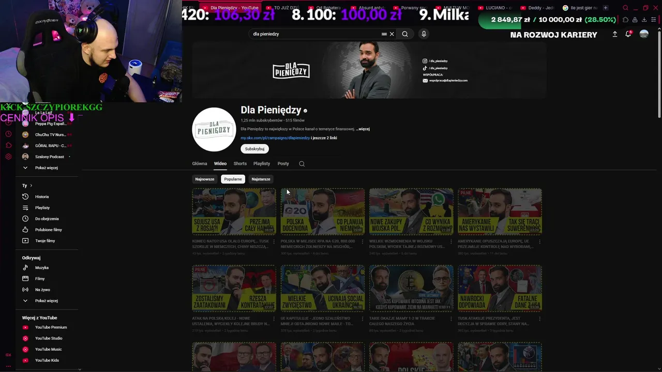Open a new browser tab with plus
The width and height of the screenshot is (662, 372).
pos(606,8)
